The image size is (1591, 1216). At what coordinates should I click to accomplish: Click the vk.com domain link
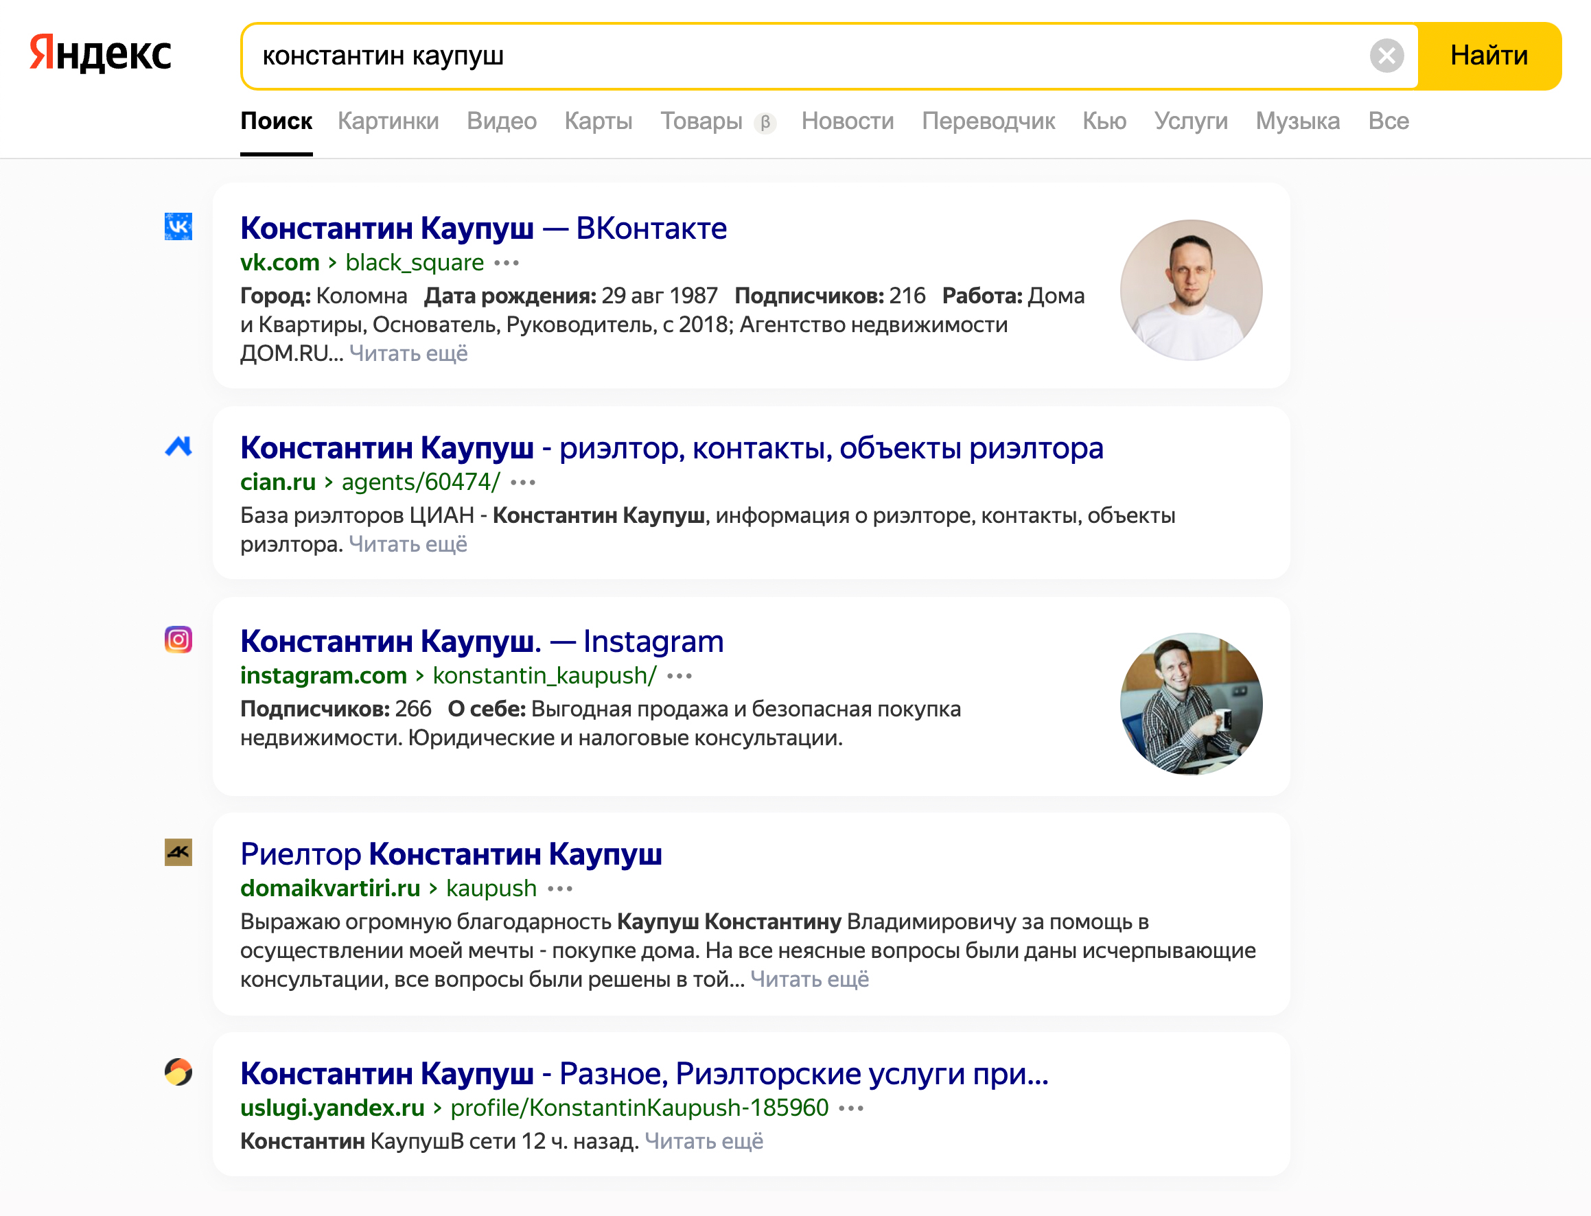[x=280, y=262]
